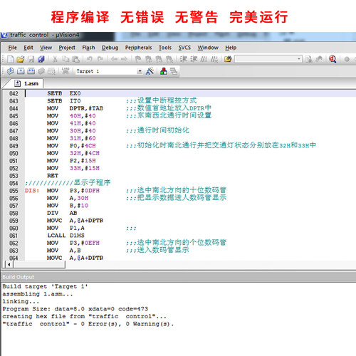Click the '0 Error(s), 0 Warning(s)' output line
Screen dimensions: 356x356
coord(88,324)
